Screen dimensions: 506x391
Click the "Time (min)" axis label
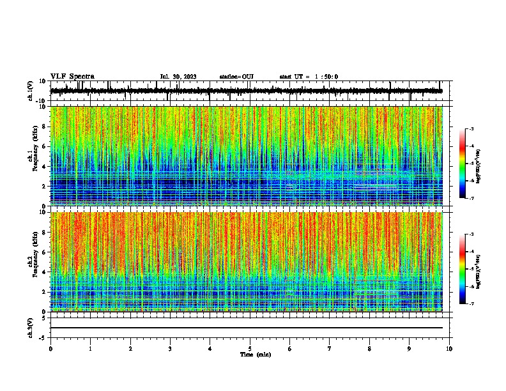pos(256,355)
